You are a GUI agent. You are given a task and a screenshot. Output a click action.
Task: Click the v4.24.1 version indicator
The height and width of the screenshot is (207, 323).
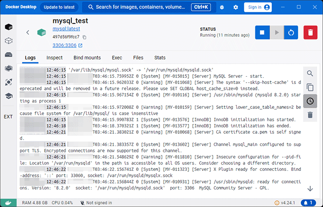click(x=285, y=203)
